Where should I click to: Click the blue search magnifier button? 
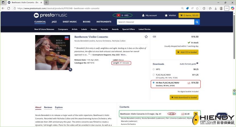pyautogui.click(x=197, y=22)
